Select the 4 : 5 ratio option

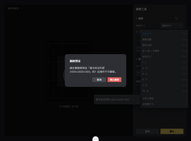164,74
